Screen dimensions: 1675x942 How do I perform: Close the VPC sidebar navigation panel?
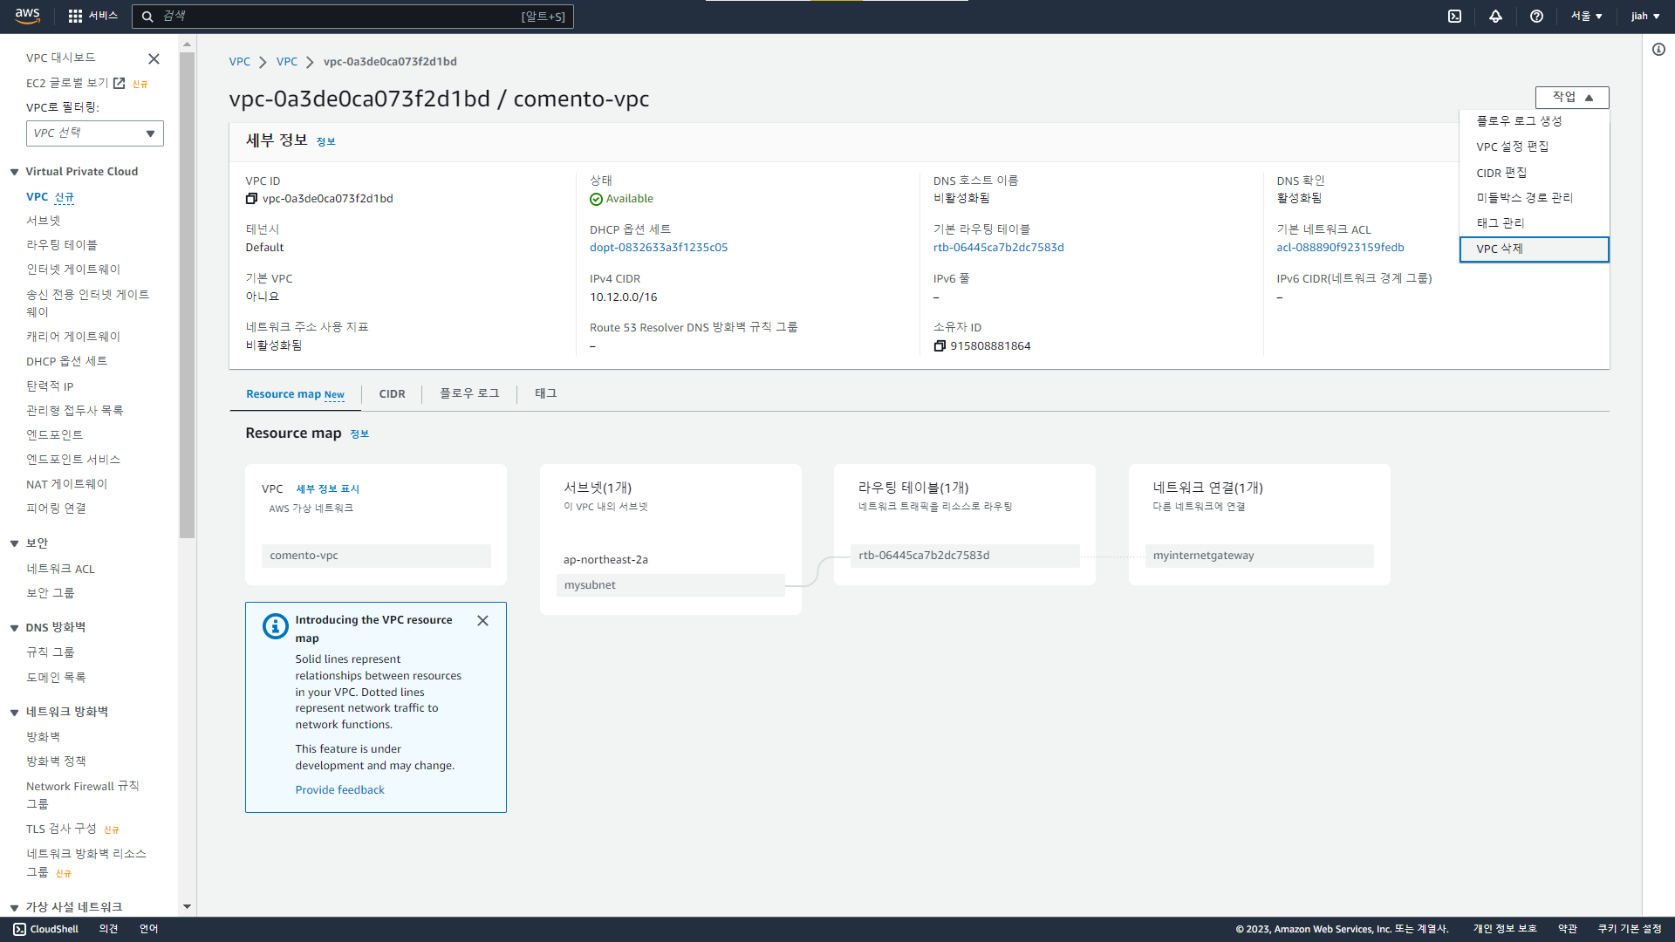pyautogui.click(x=154, y=58)
